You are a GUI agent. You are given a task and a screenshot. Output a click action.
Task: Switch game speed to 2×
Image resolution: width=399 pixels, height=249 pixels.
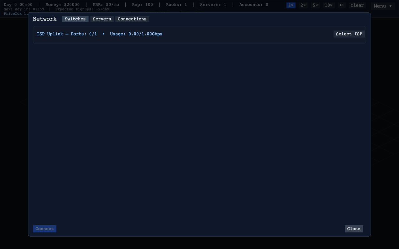coord(303,5)
